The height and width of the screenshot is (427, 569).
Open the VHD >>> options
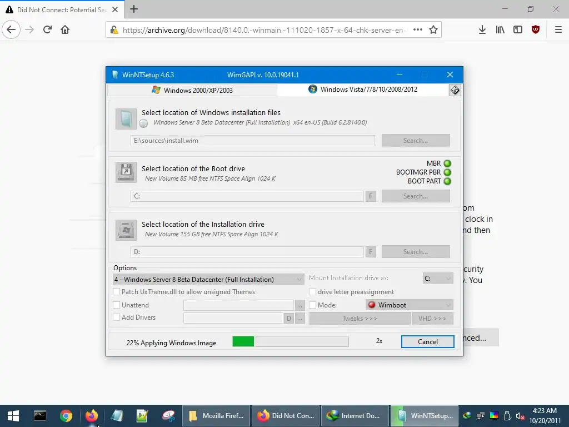tap(432, 319)
